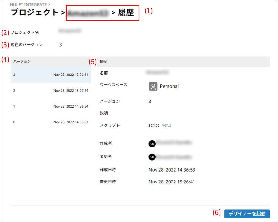Click the 履歴 breadcrumb title
This screenshot has width=278, height=222.
(x=126, y=13)
